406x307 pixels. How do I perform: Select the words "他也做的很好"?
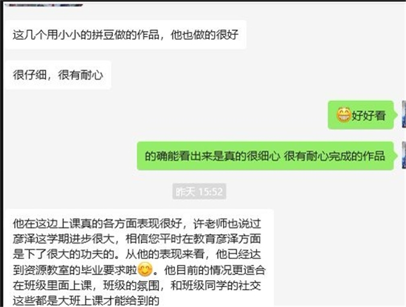(x=204, y=35)
